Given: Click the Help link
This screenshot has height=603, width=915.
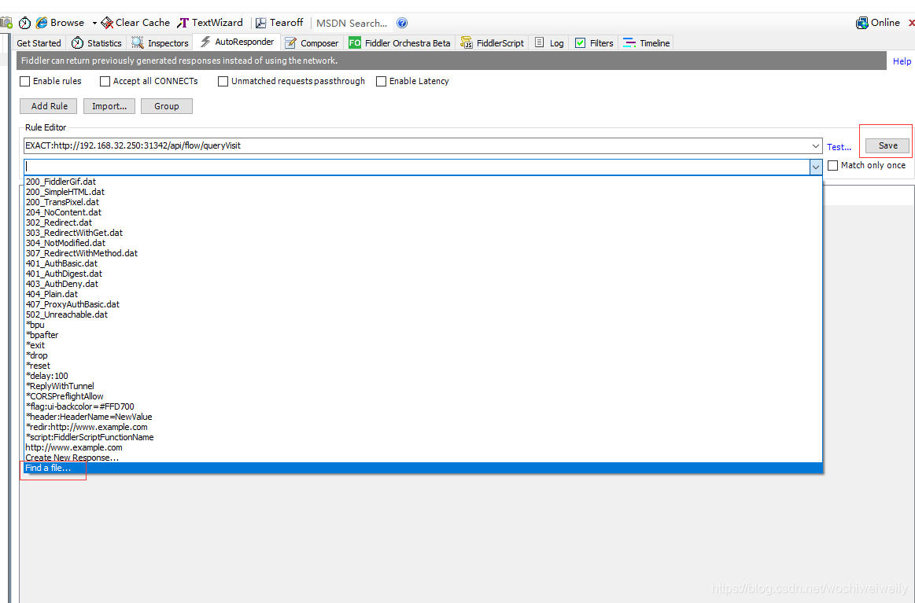Looking at the screenshot, I should pos(902,61).
